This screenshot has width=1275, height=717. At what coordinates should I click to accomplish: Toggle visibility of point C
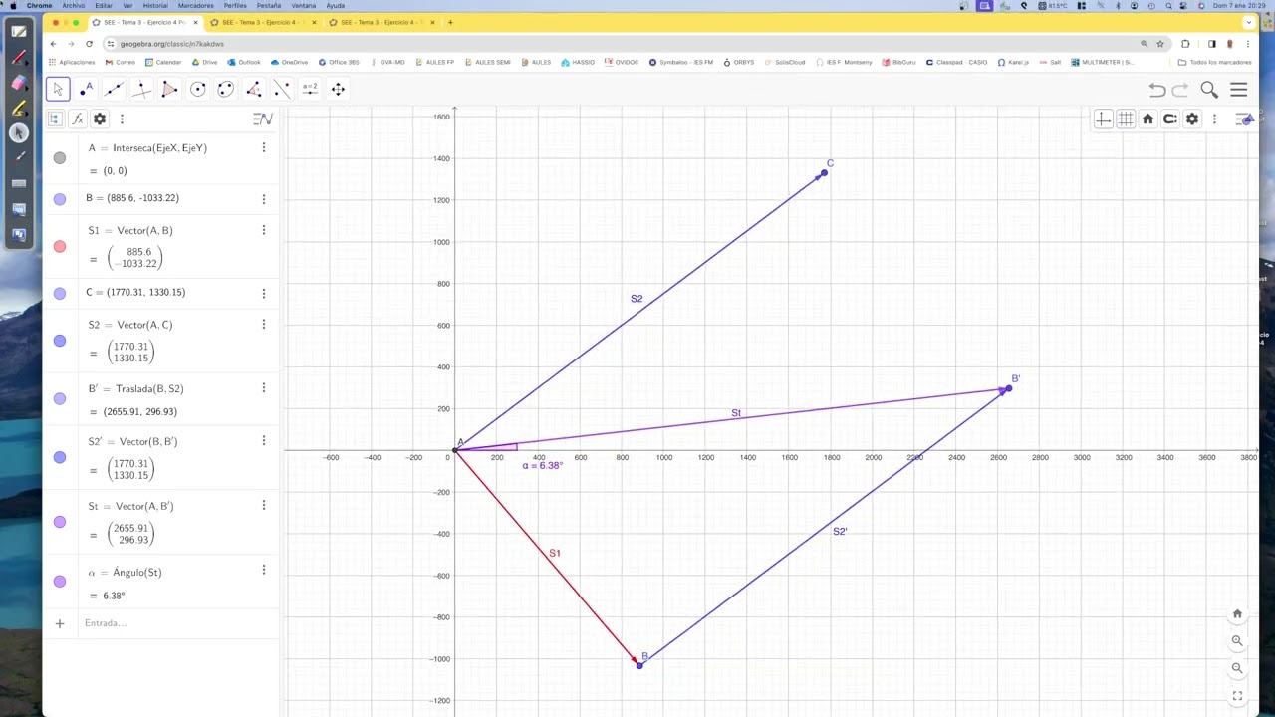click(x=60, y=293)
